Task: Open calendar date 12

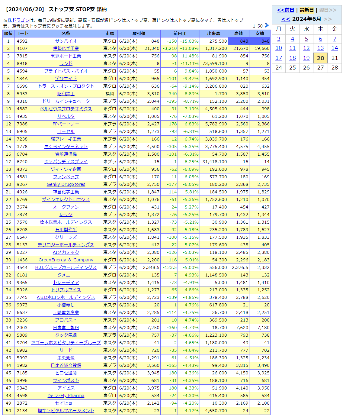Action: [306, 48]
